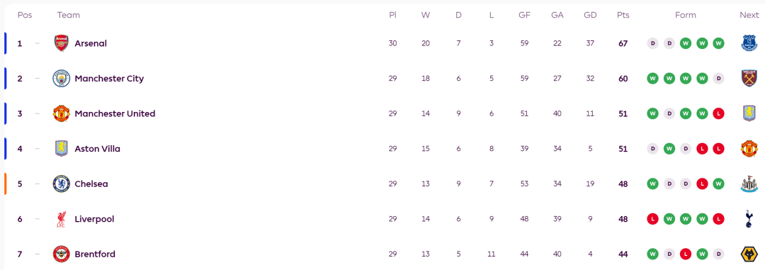Open Manchester City's next opponent West Ham badge
765x270 pixels.
(749, 79)
